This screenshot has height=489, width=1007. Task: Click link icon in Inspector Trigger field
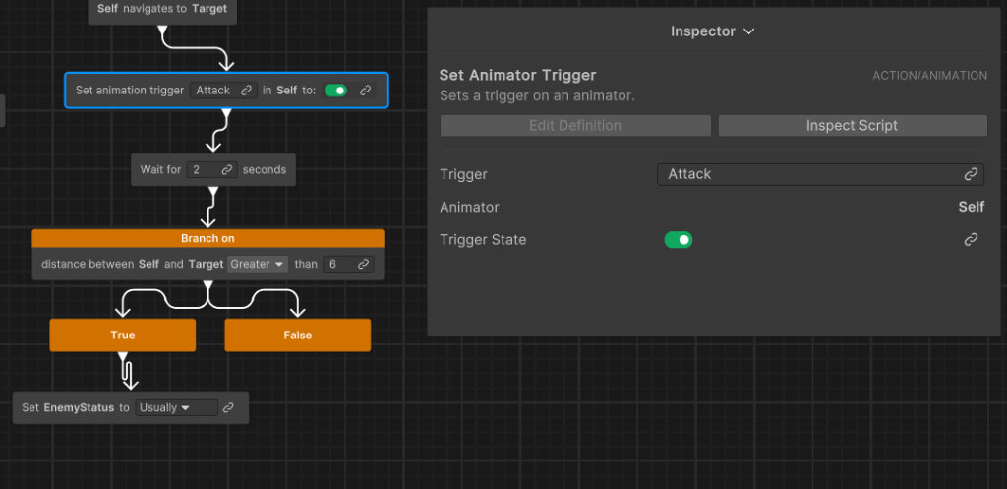[971, 174]
